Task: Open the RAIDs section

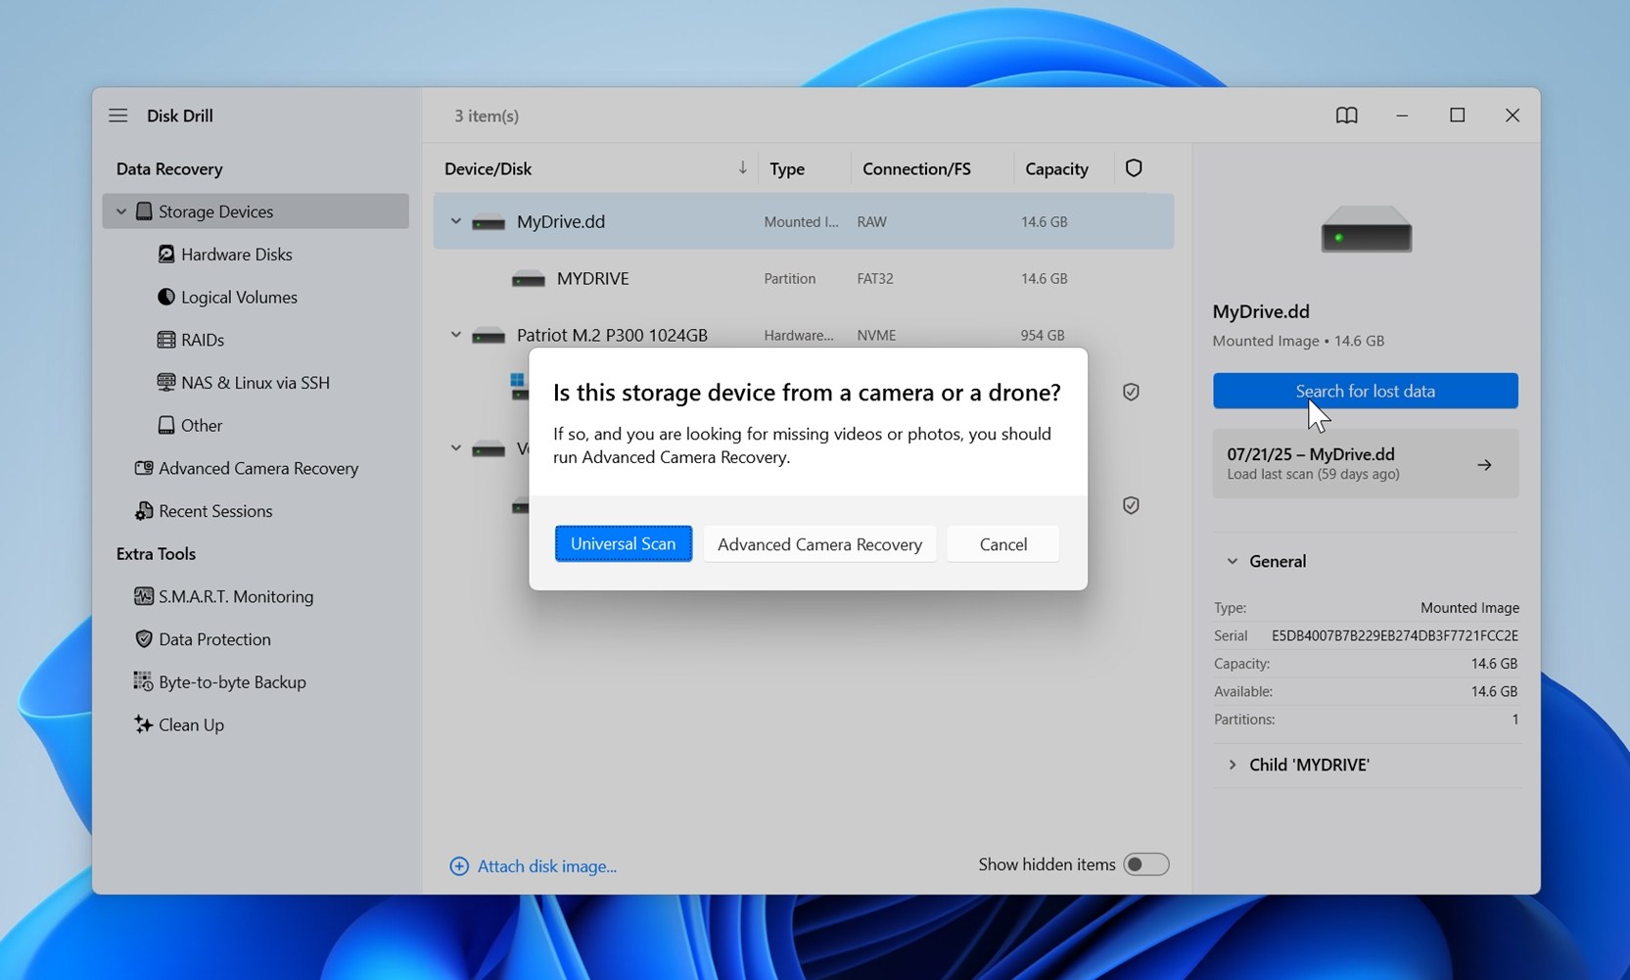Action: point(203,340)
